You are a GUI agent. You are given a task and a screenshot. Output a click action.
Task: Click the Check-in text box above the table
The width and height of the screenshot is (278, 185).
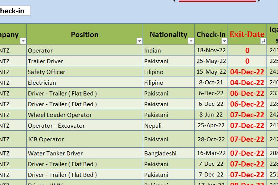(x=14, y=11)
